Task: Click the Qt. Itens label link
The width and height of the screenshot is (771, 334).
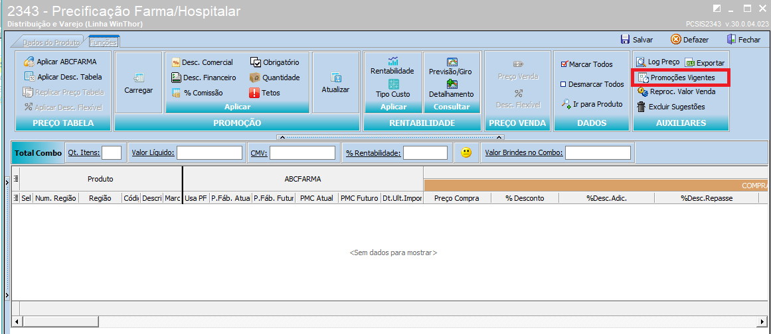Action: (x=84, y=152)
